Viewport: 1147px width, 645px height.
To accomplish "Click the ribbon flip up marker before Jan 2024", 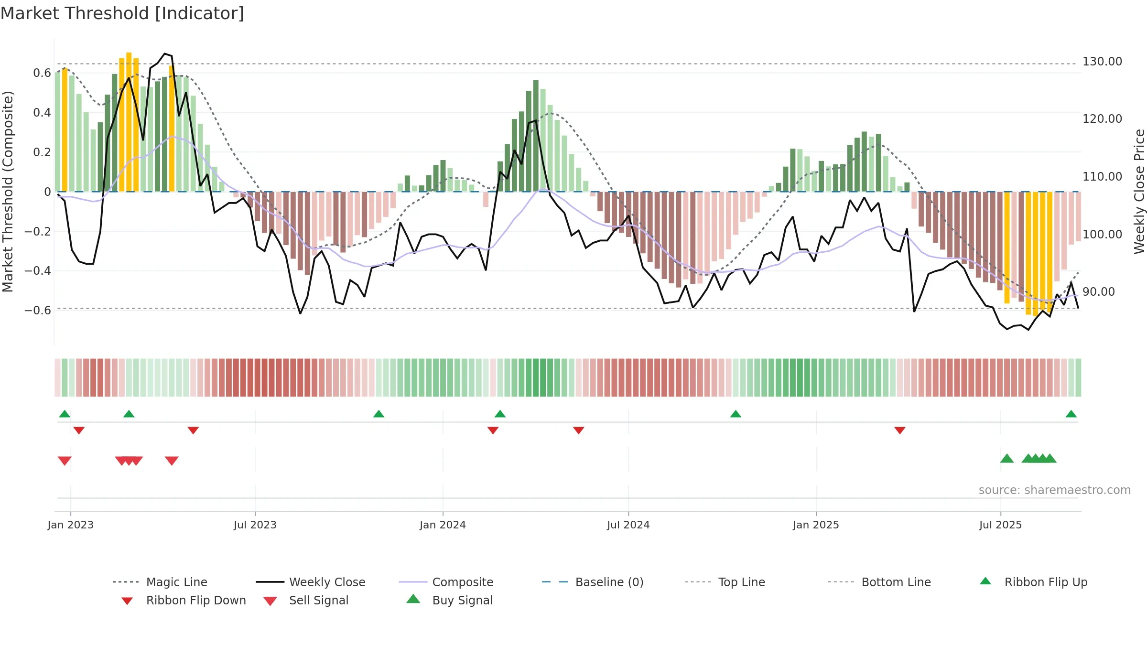I will pos(379,414).
